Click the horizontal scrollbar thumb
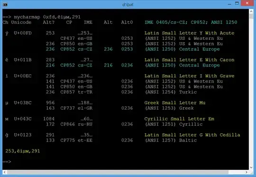The width and height of the screenshot is (256, 177). (118, 172)
